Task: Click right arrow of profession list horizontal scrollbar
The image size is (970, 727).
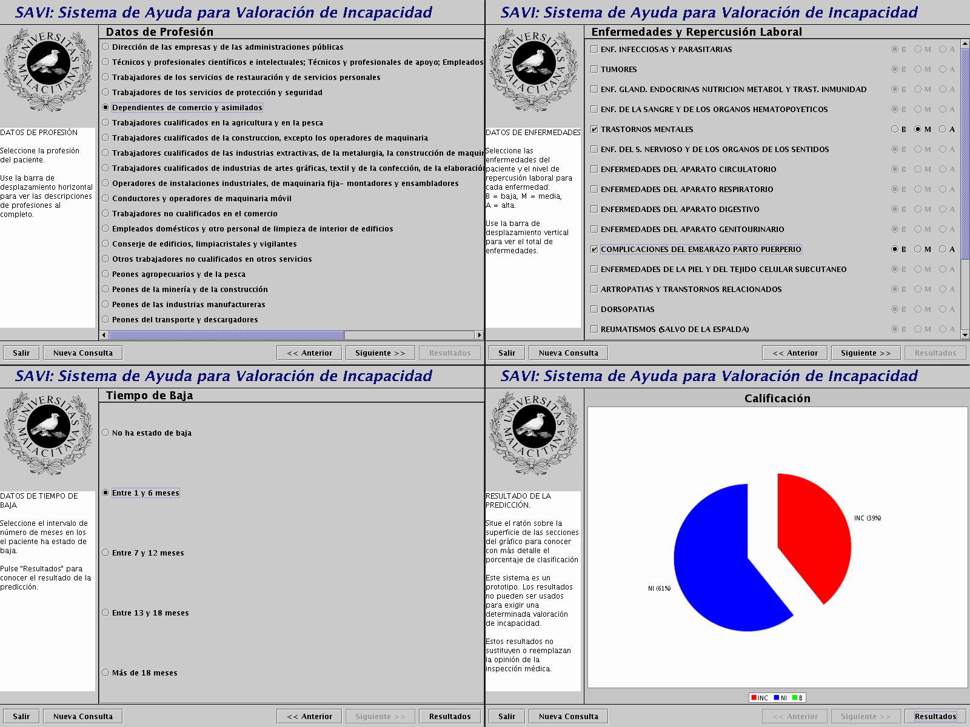Action: tap(479, 335)
